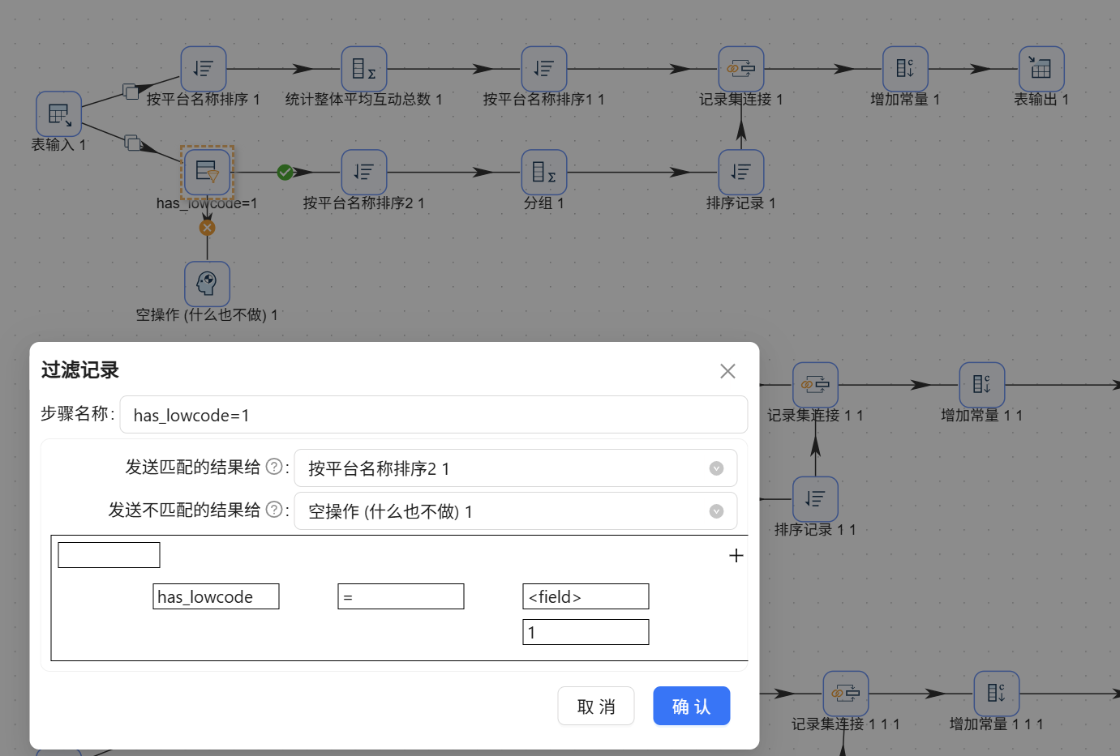Select the has_lowcode=1 filter node icon
The width and height of the screenshot is (1120, 756).
coord(208,173)
